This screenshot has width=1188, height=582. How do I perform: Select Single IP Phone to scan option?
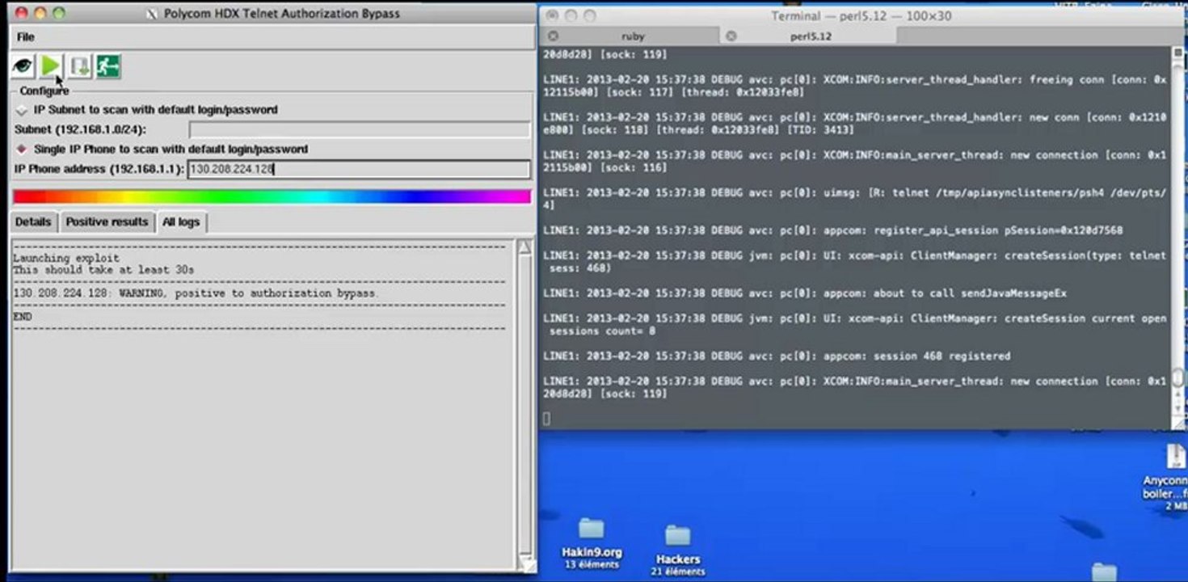tap(22, 150)
